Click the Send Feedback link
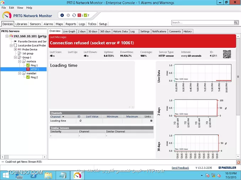The image size is (241, 180). click(180, 168)
